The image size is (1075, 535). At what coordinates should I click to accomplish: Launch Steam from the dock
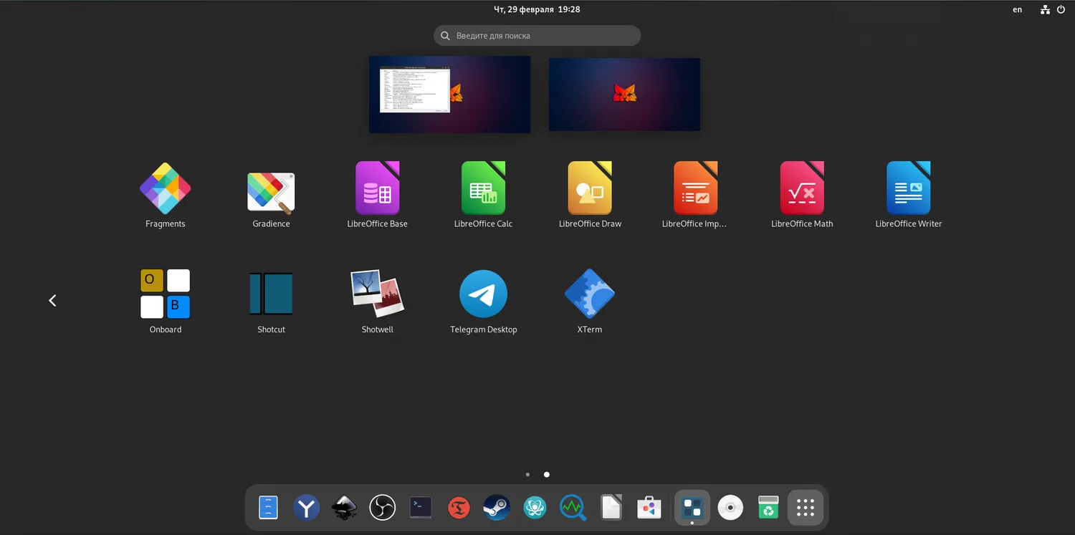tap(497, 508)
